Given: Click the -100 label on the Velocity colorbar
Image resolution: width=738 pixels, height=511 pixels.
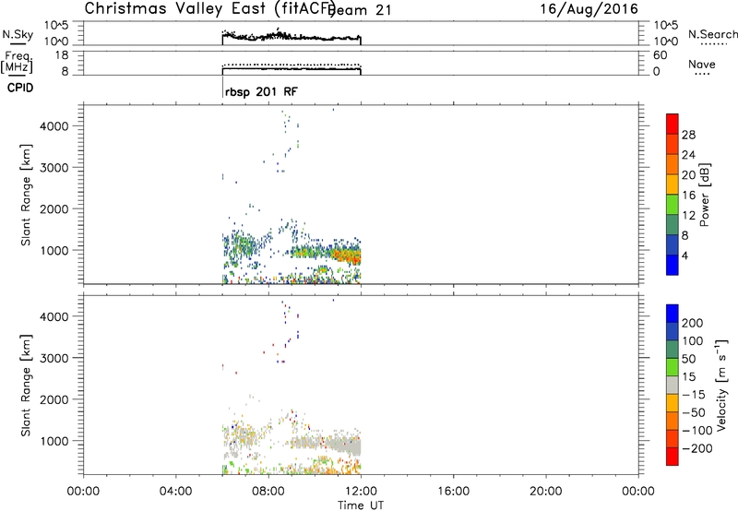Looking at the screenshot, I should (697, 431).
